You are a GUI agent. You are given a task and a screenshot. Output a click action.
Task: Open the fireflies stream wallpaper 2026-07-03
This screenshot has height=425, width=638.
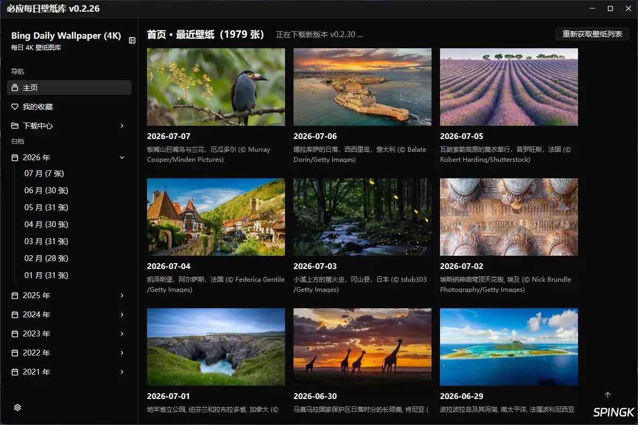363,217
